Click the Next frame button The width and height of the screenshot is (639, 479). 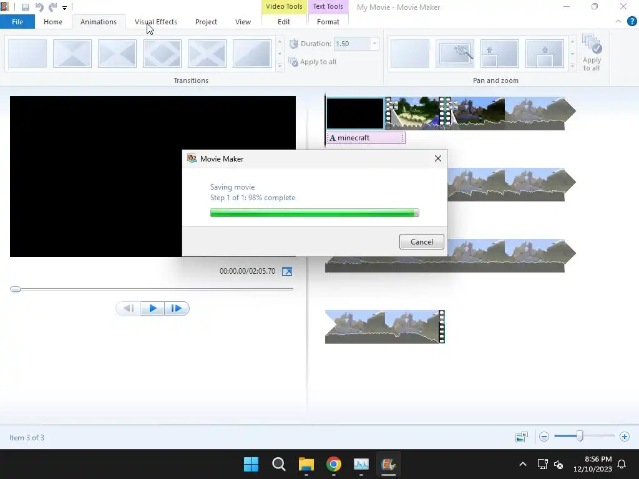pyautogui.click(x=177, y=308)
